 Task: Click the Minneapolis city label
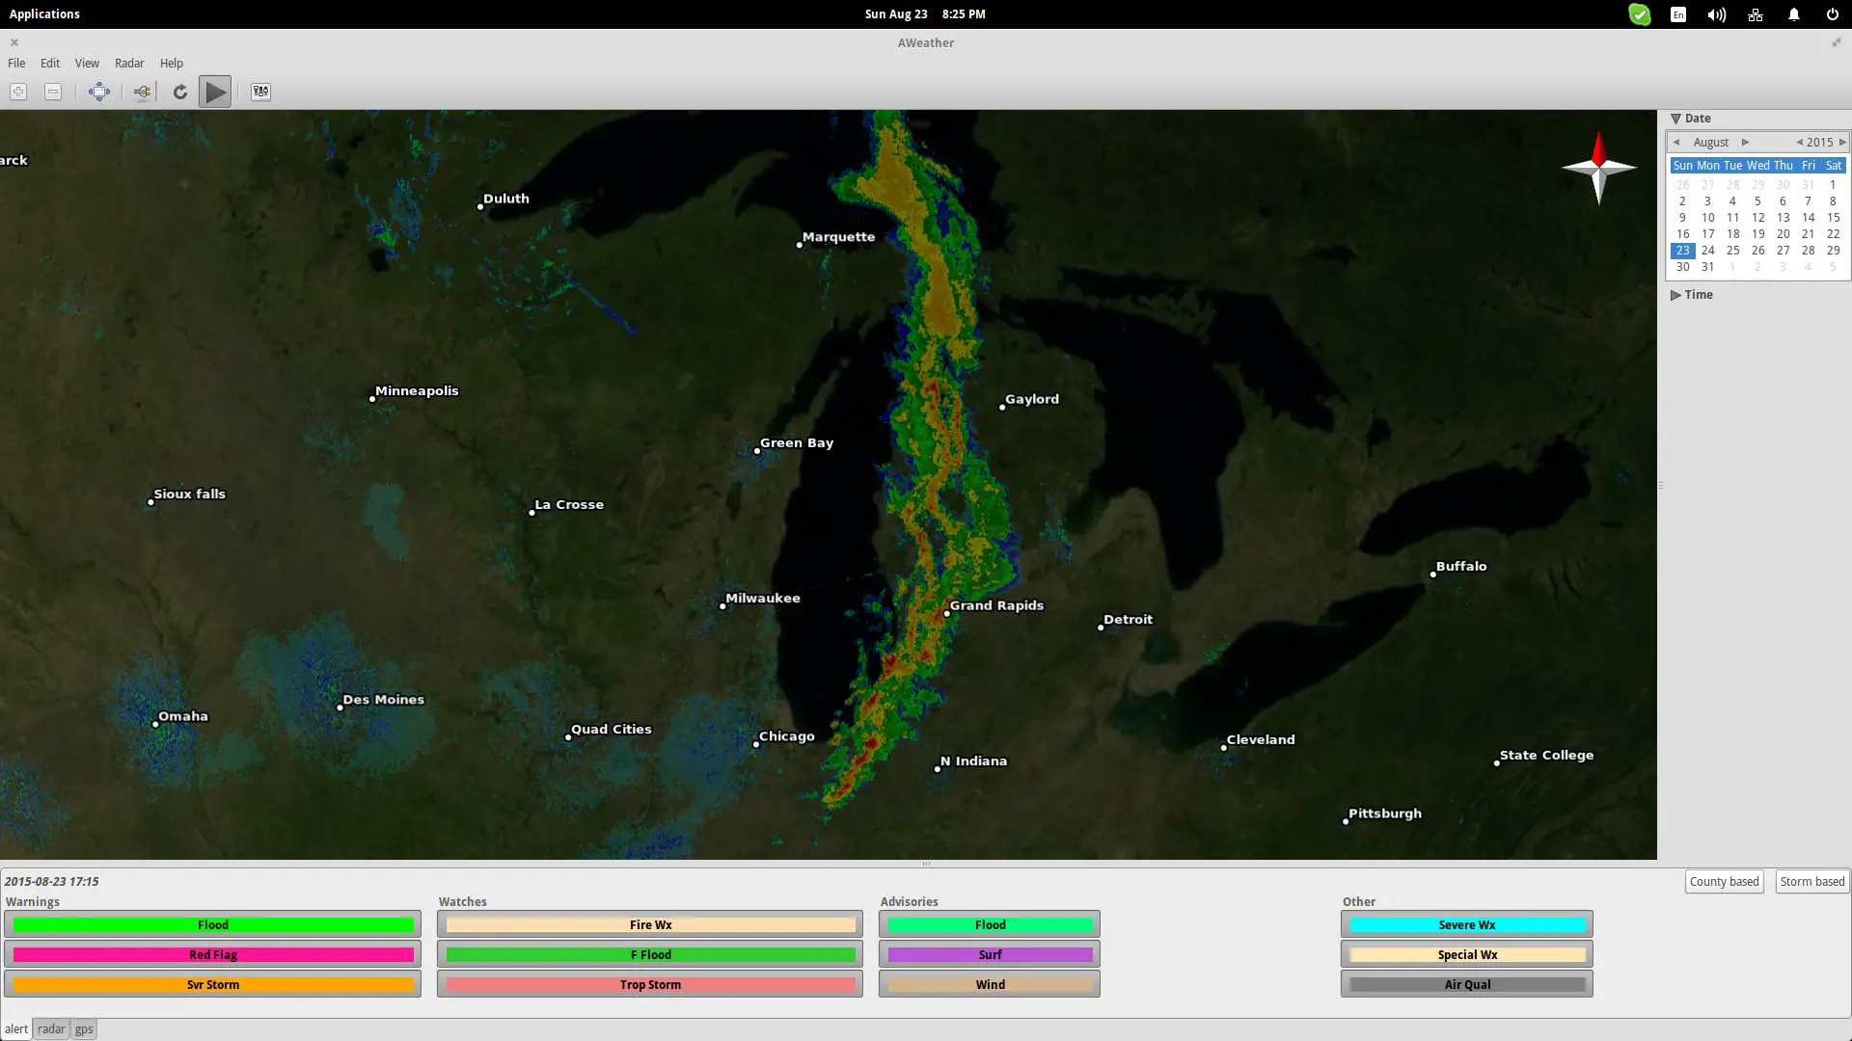[417, 391]
